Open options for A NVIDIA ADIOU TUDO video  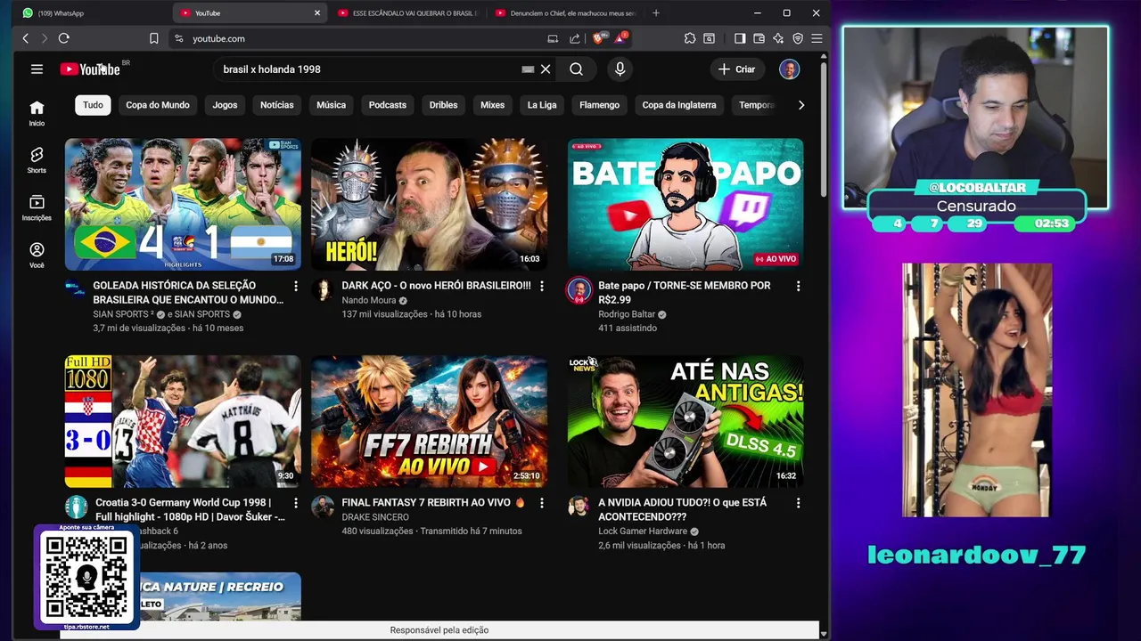pos(798,503)
